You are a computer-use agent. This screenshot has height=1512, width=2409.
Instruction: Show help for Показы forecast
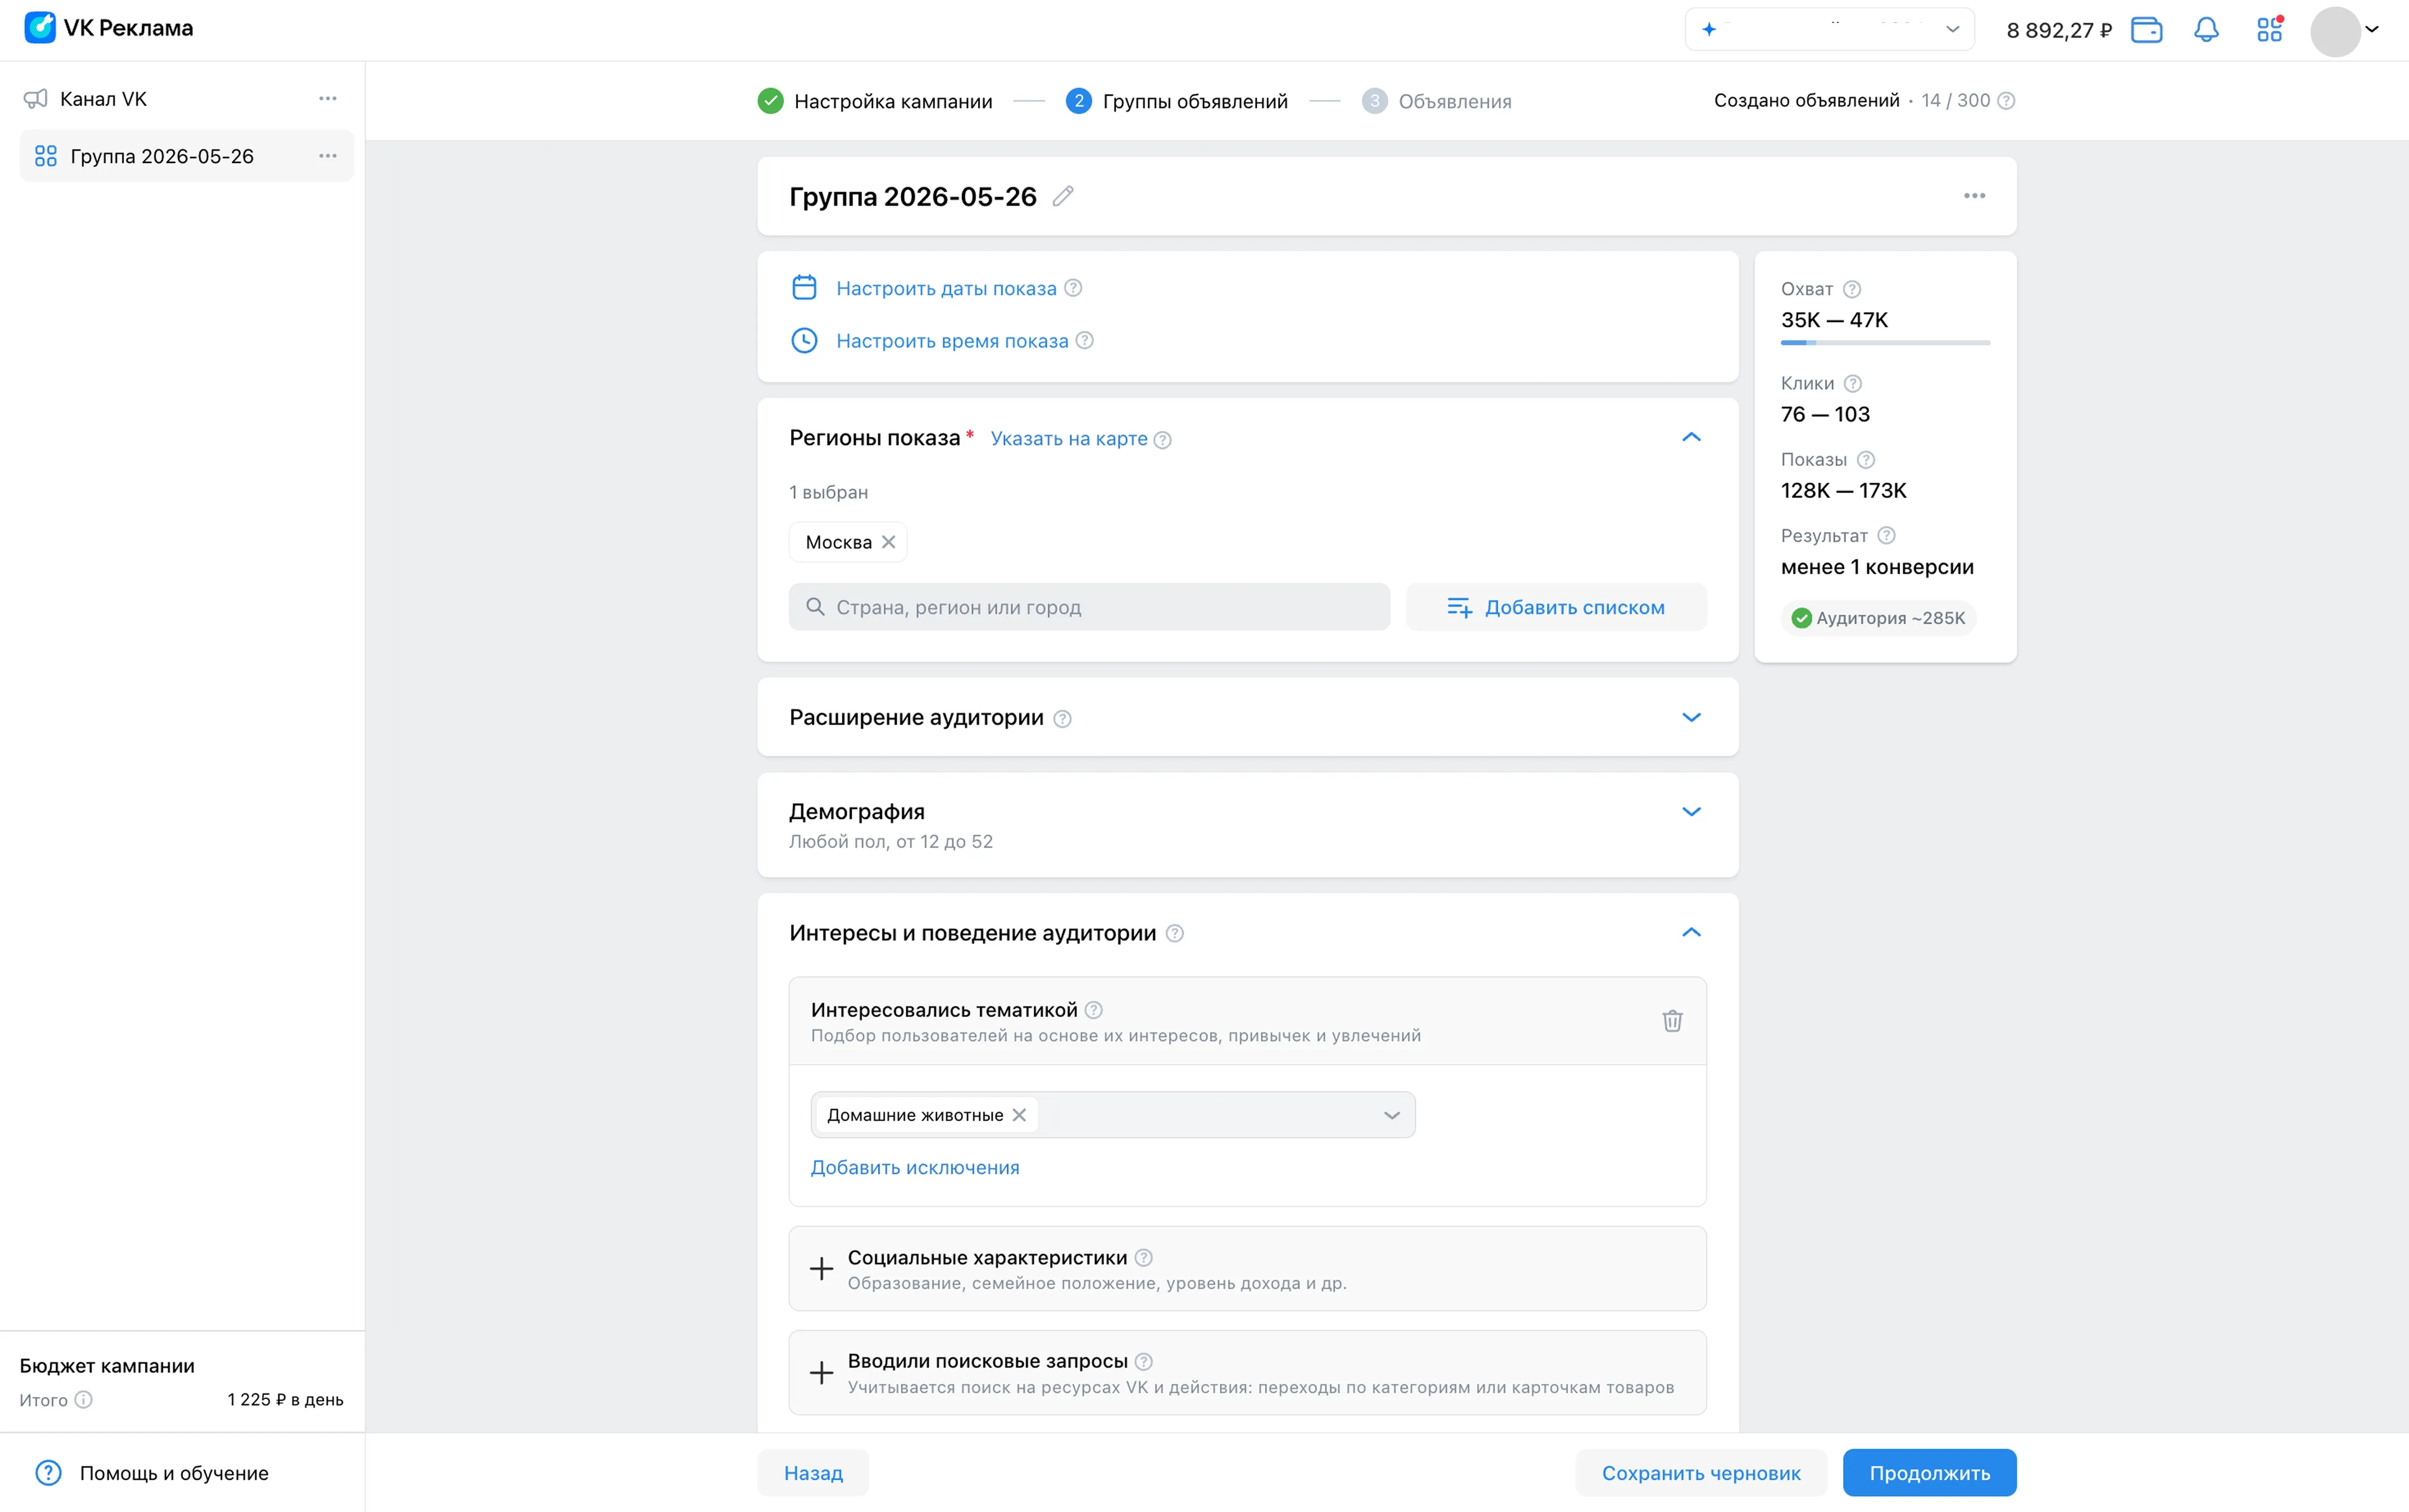coord(1866,460)
